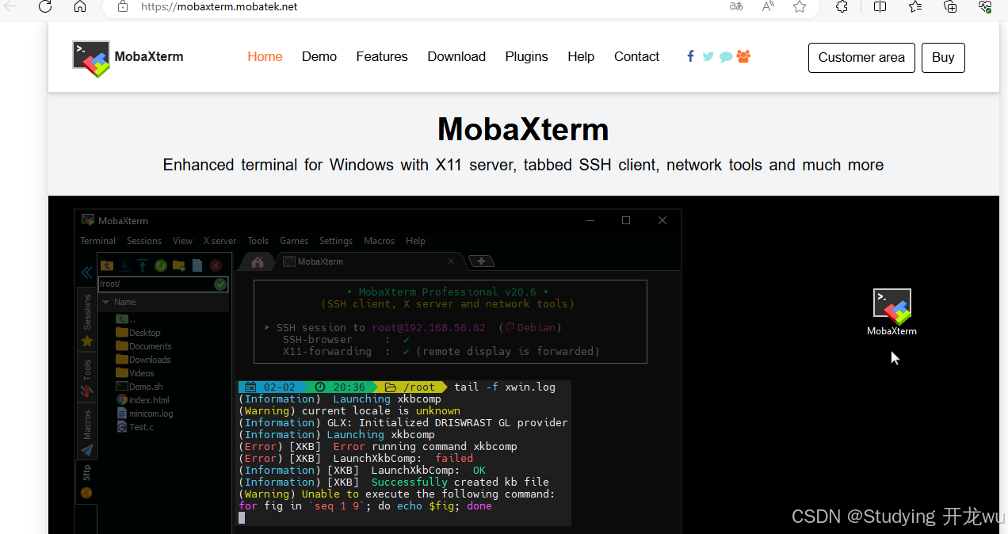Open the Tools menu in demo window
The image size is (1008, 534).
258,241
